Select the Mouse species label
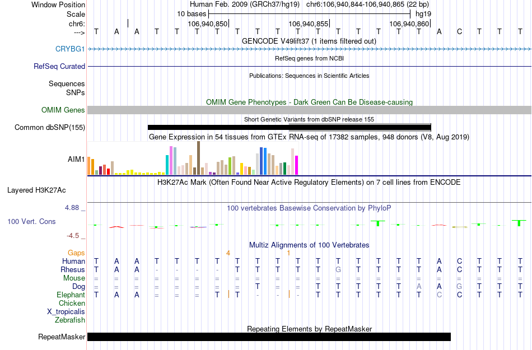The width and height of the screenshot is (532, 350). pyautogui.click(x=74, y=278)
